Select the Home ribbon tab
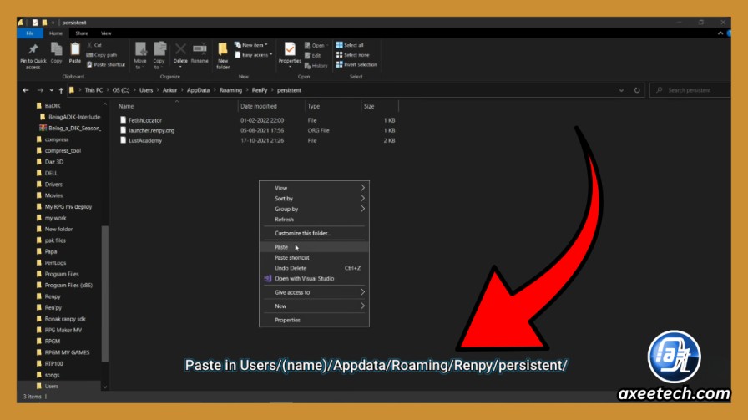 click(x=56, y=33)
